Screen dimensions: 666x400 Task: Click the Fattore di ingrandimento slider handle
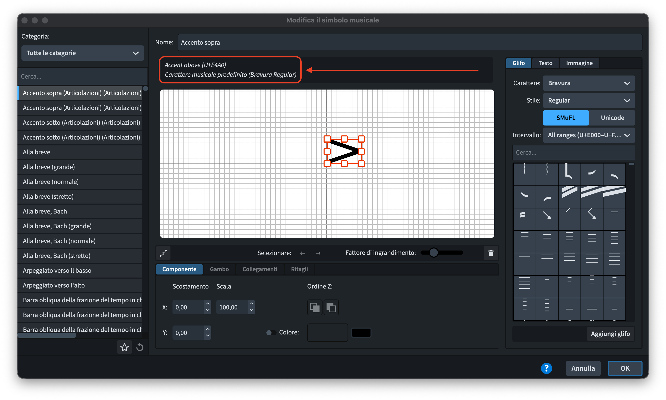coord(433,253)
